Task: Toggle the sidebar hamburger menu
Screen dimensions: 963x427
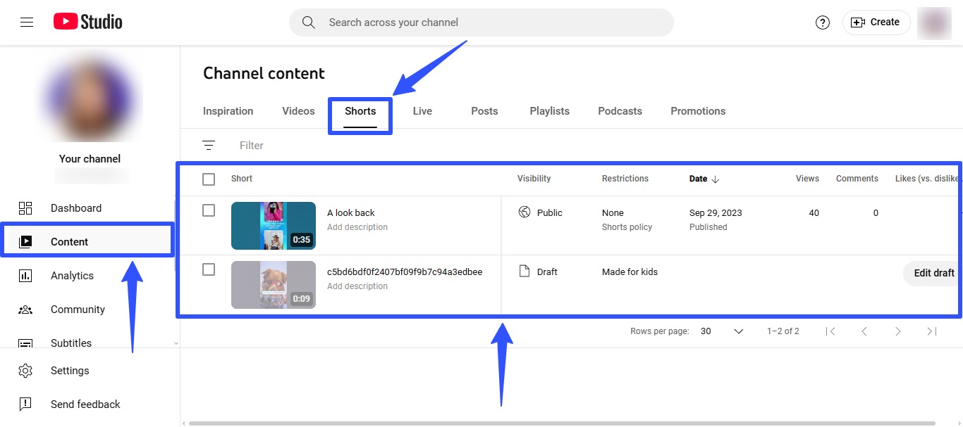Action: coord(26,20)
